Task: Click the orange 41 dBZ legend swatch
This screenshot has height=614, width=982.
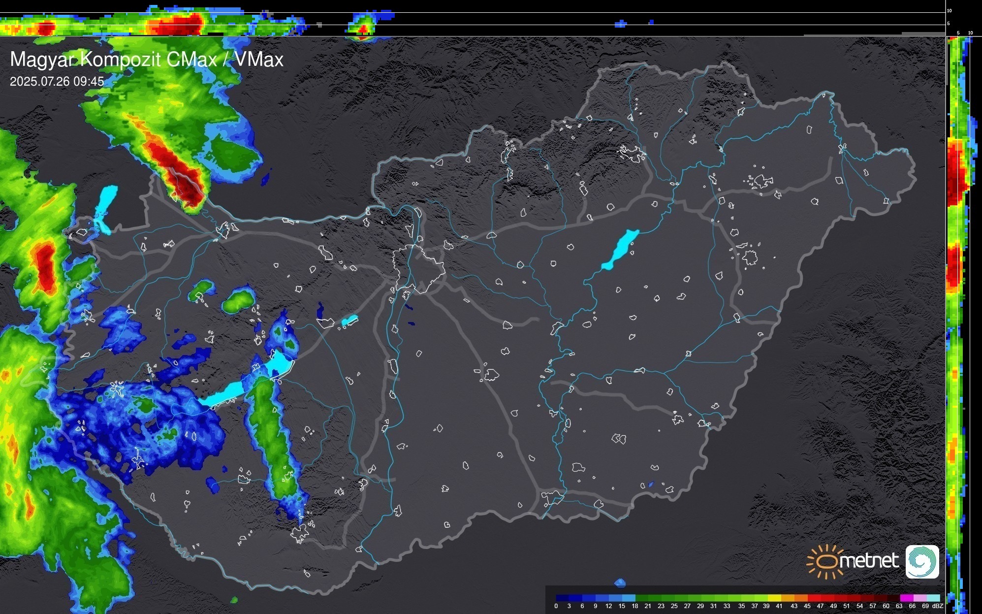Action: pyautogui.click(x=788, y=598)
